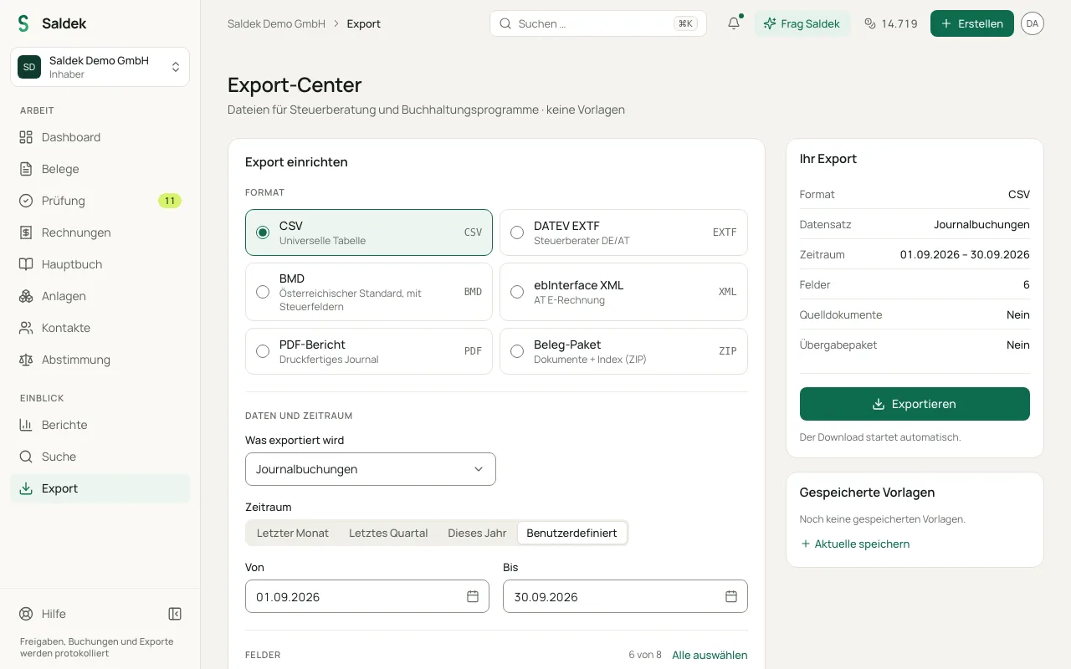Screen dimensions: 1071x669
Task: Select the PDF-Bericht format radio
Action: [x=263, y=351]
